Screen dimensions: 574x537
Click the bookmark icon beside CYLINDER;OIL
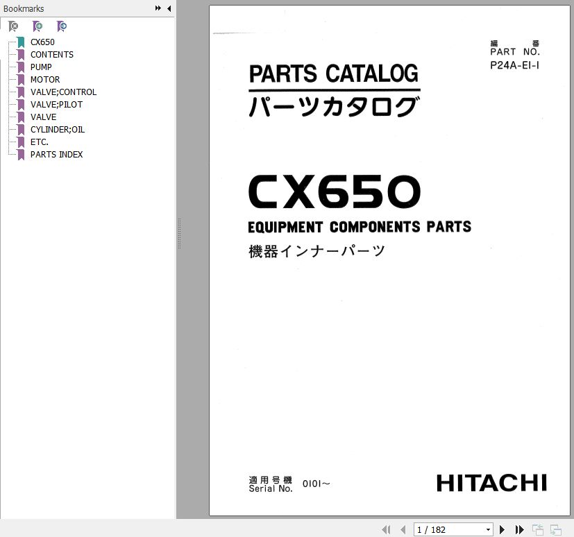(x=22, y=130)
